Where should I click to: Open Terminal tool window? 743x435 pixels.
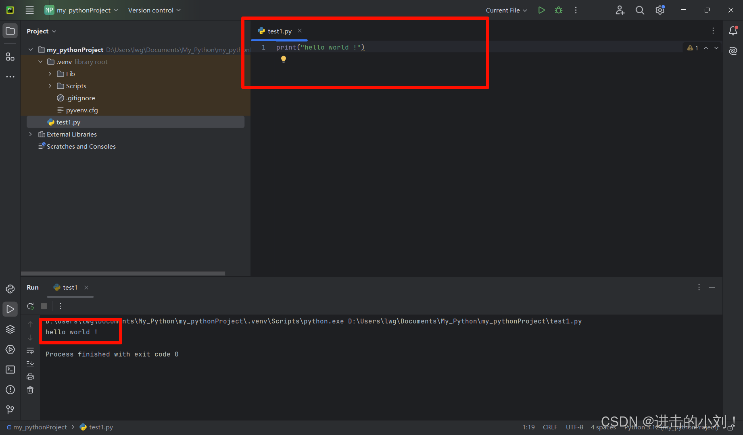click(10, 369)
